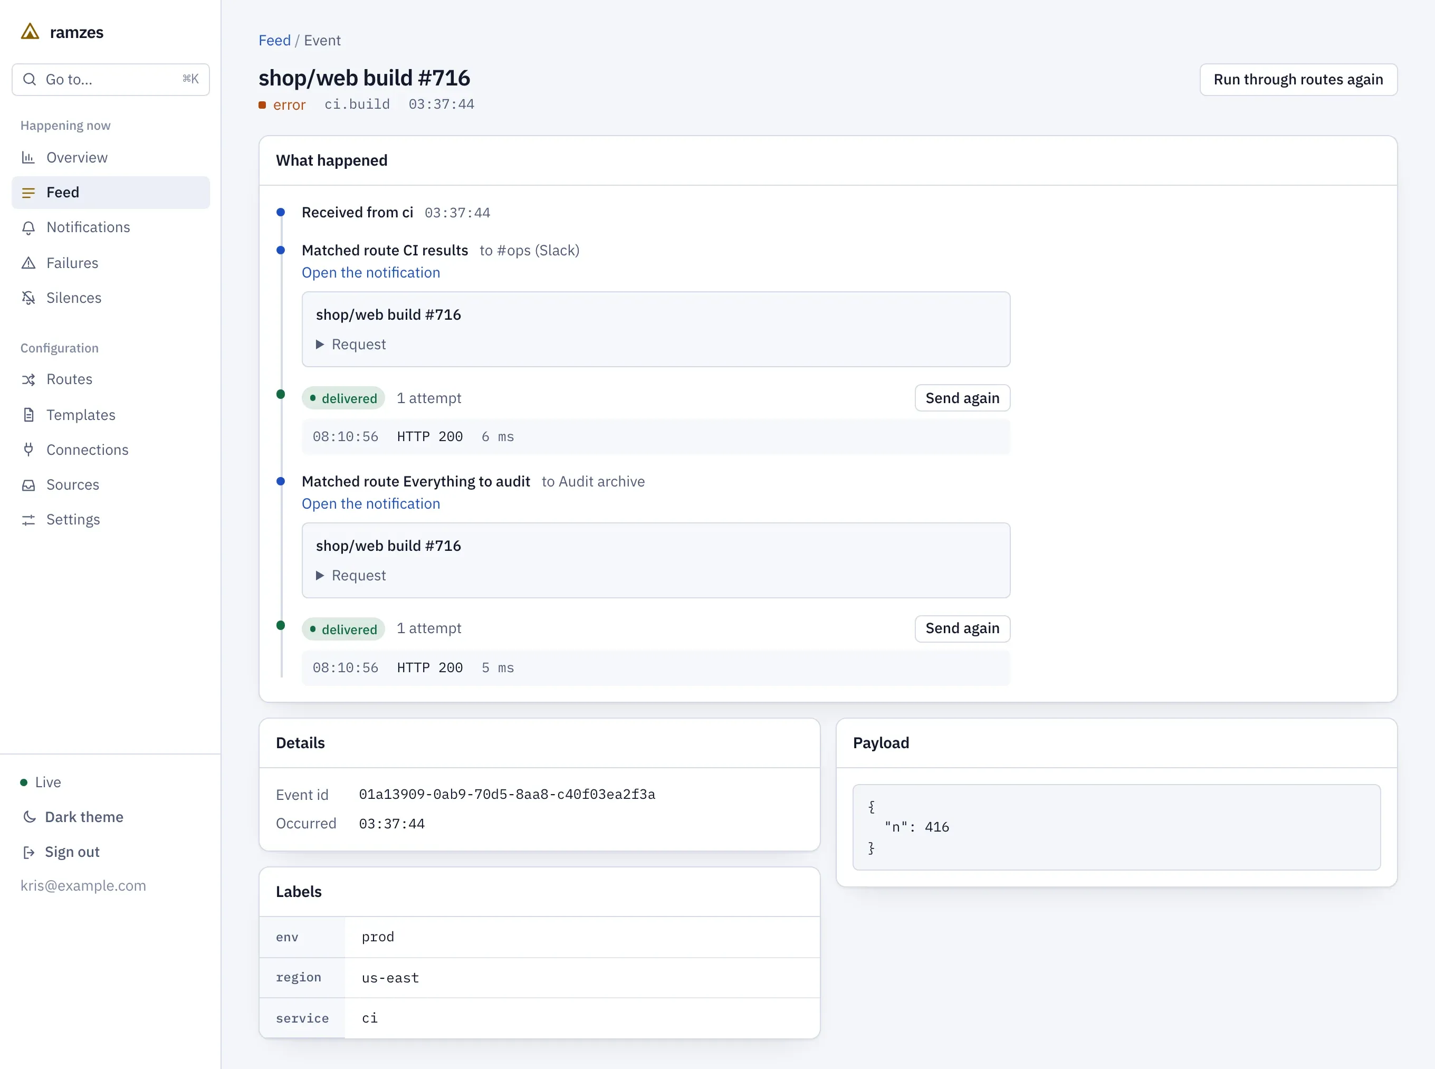Click the prod env label value
This screenshot has width=1435, height=1069.
[x=378, y=937]
